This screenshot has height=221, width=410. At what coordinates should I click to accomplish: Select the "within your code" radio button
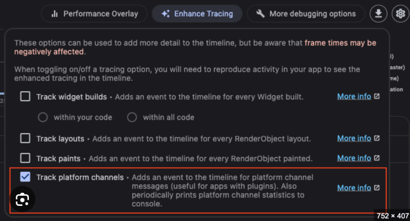43,117
